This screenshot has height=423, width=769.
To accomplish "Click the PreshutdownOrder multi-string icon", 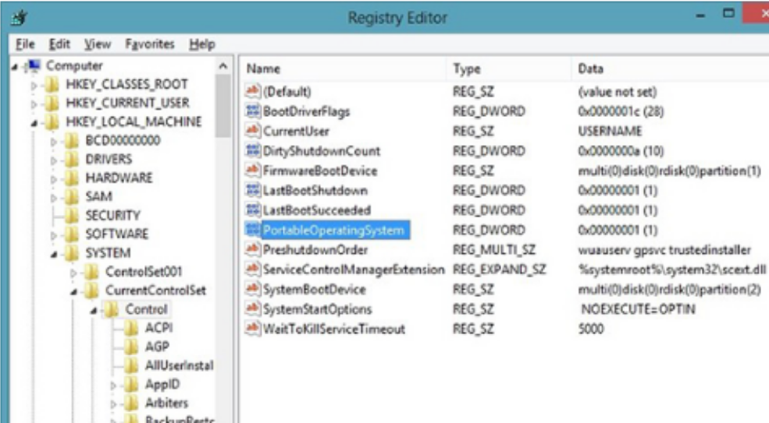I will coord(252,250).
